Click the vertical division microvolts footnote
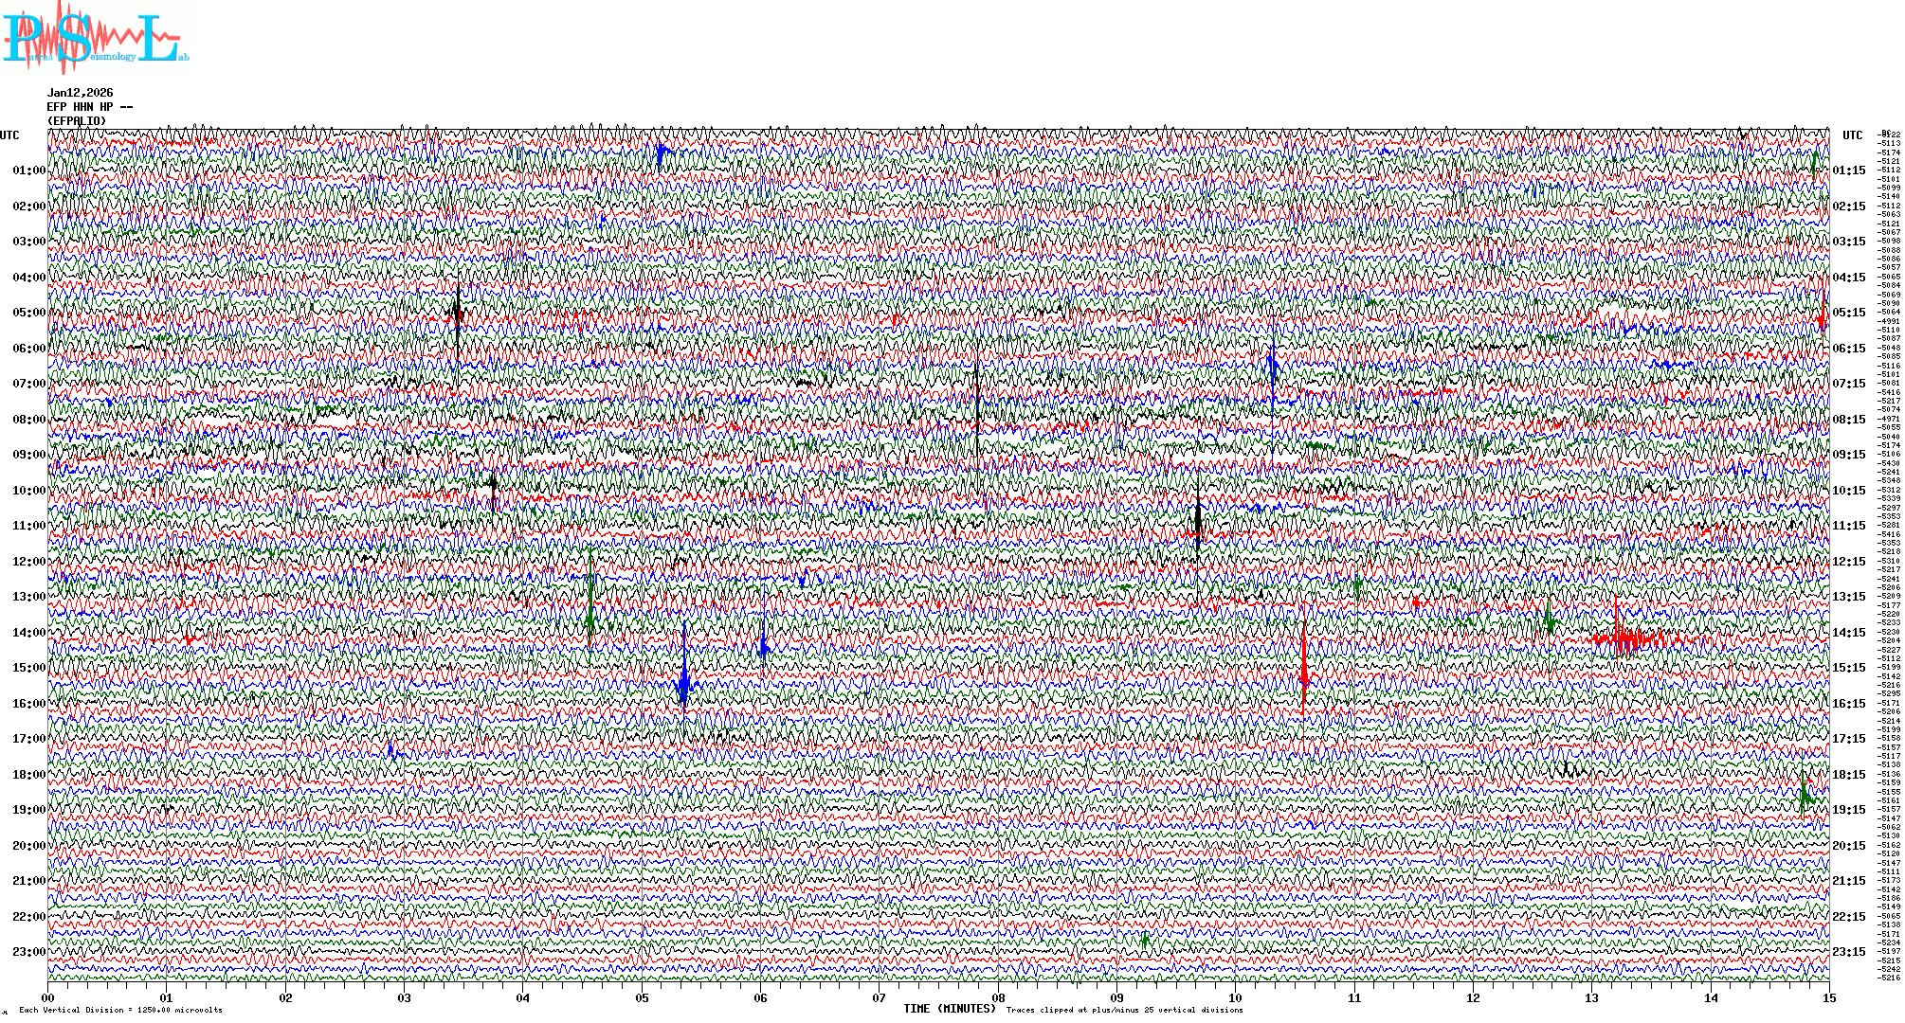Viewport: 1905px width, 1023px height. pyautogui.click(x=120, y=1010)
